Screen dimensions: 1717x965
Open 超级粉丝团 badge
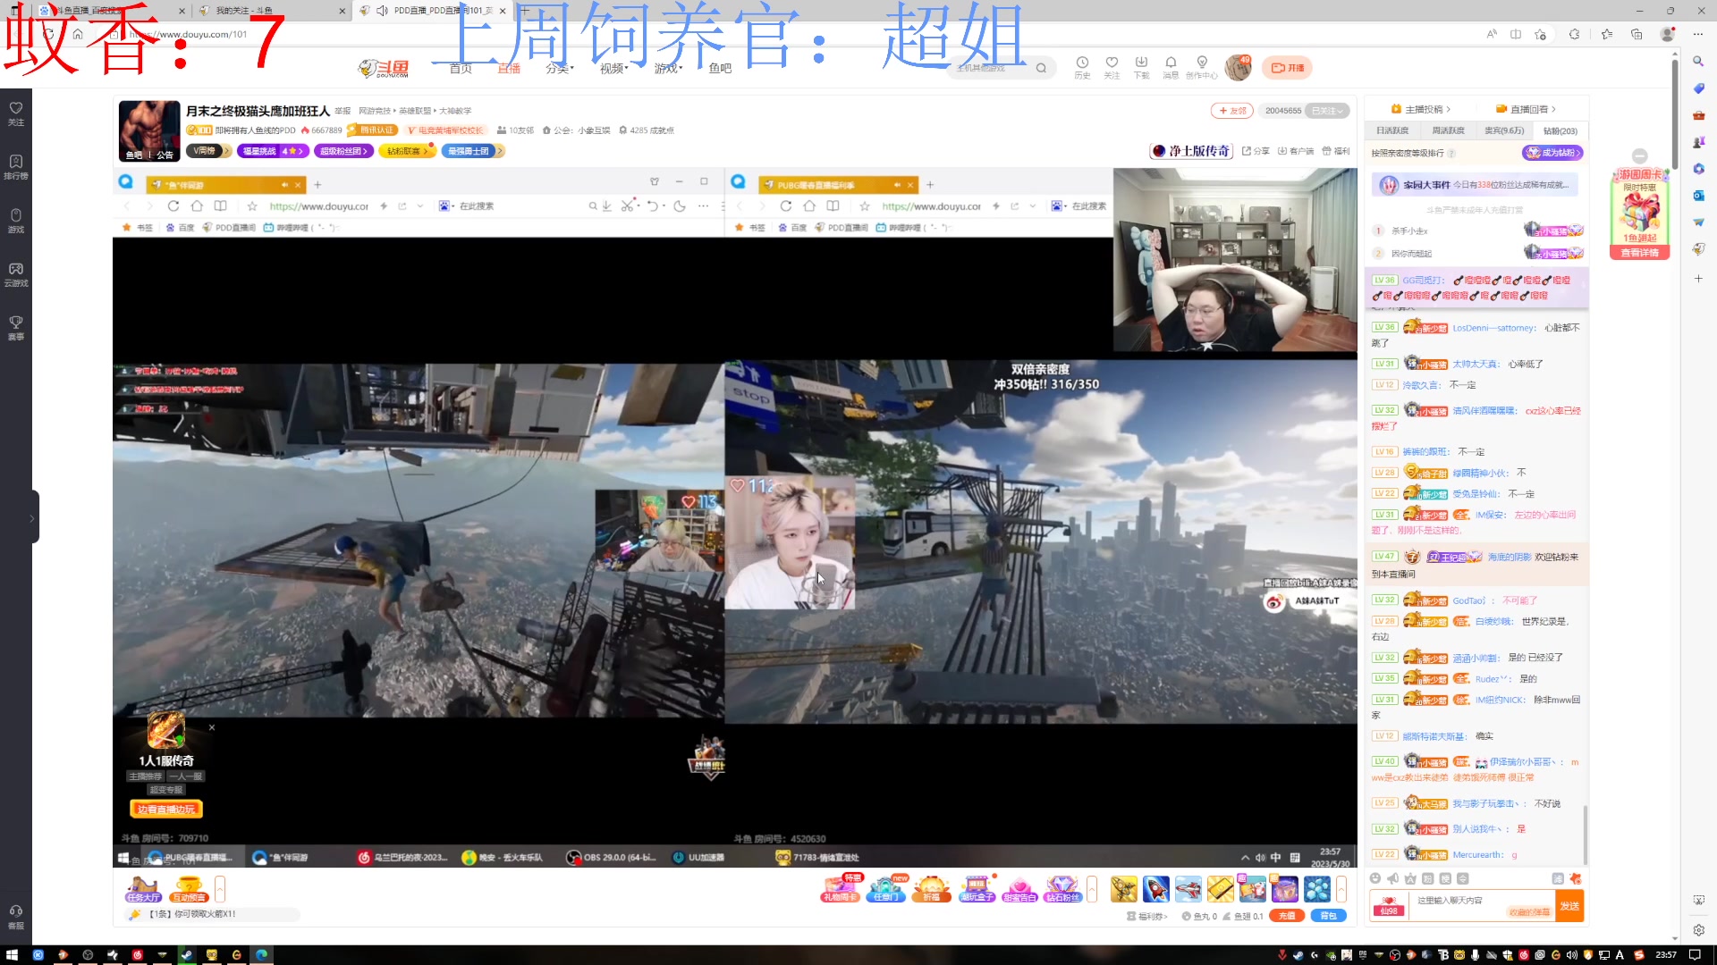point(344,151)
